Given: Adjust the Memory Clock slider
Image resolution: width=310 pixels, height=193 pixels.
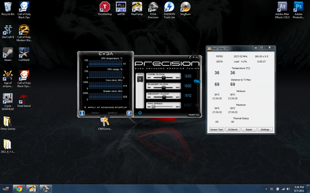Looking at the screenshot, I should [163, 97].
